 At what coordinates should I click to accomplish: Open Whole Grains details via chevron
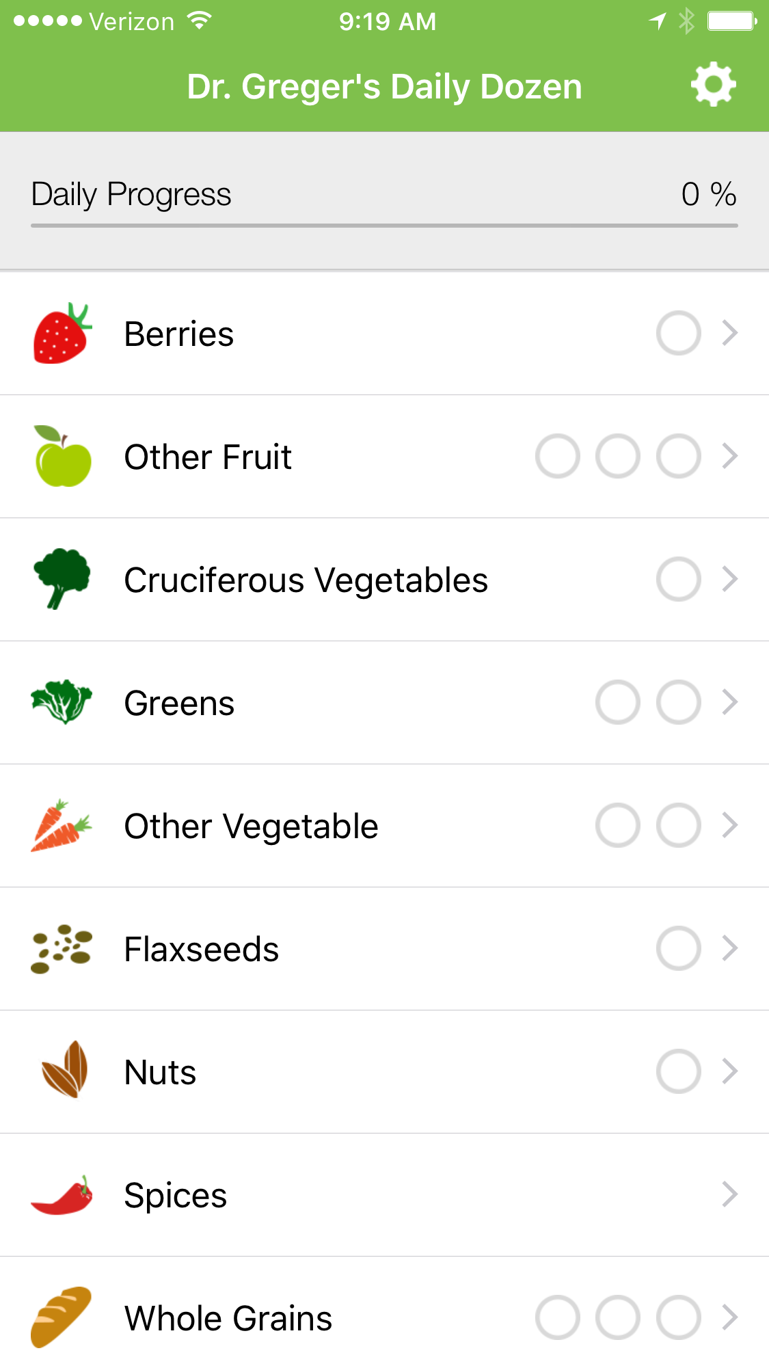tap(730, 1317)
